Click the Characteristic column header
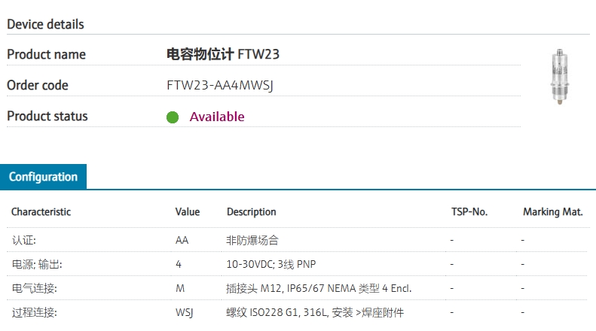Image resolution: width=596 pixels, height=331 pixels. tap(41, 212)
